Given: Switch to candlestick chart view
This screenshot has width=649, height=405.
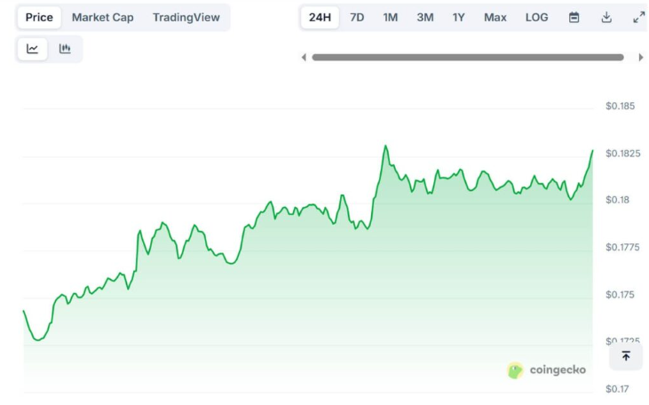Looking at the screenshot, I should click(65, 49).
